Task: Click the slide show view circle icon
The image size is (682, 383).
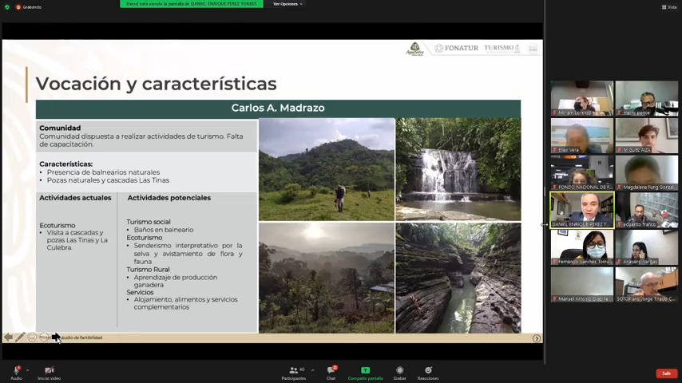Action: point(32,338)
